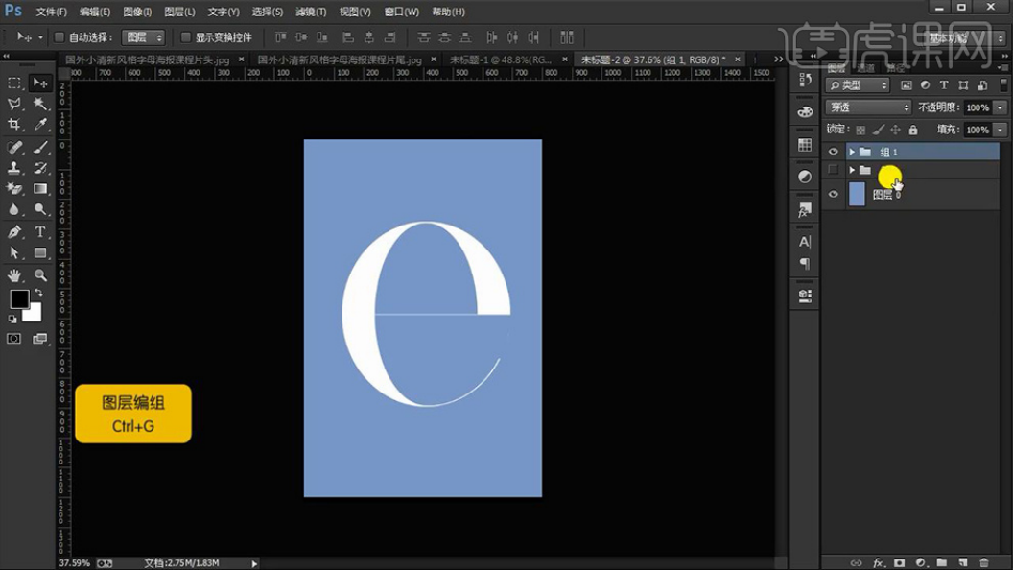
Task: Switch to the 未标题-1 document tab
Action: (501, 59)
